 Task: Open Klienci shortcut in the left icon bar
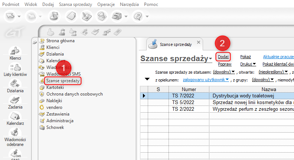pos(15,54)
